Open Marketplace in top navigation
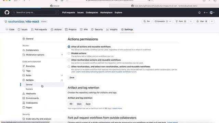 tap(106, 13)
